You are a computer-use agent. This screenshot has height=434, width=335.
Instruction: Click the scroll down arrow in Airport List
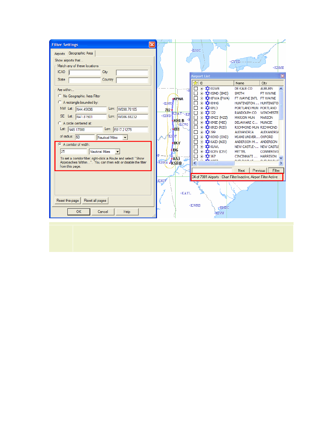(281, 158)
